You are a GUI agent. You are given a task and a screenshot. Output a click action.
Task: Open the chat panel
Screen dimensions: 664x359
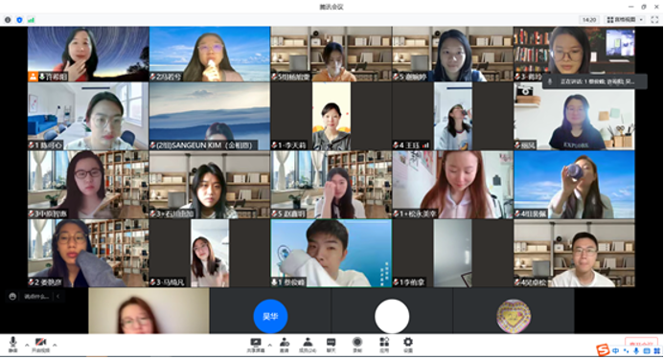332,345
